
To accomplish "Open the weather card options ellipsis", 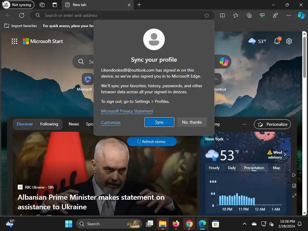I will tap(282, 139).
